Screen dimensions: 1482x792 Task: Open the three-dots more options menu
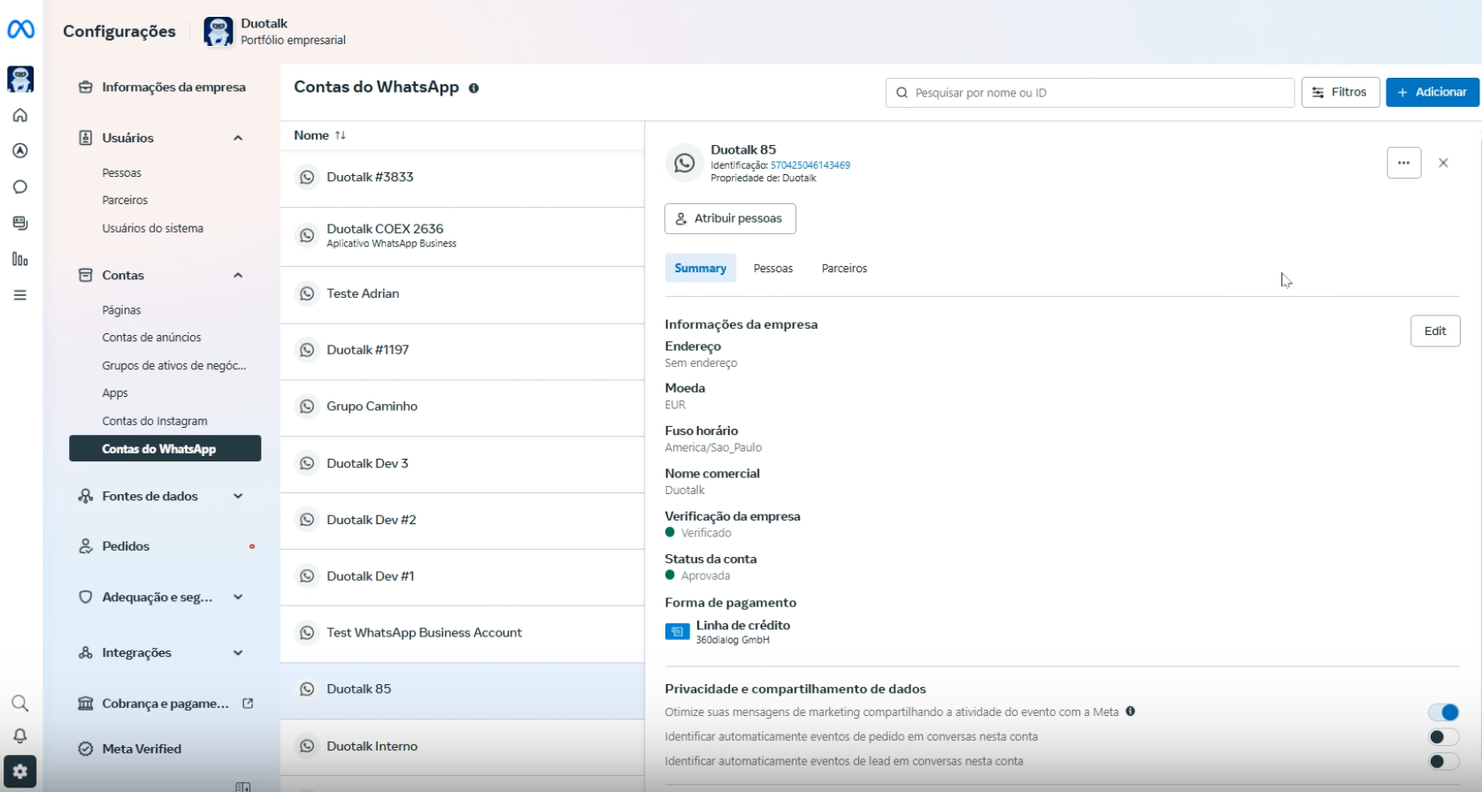click(x=1404, y=163)
